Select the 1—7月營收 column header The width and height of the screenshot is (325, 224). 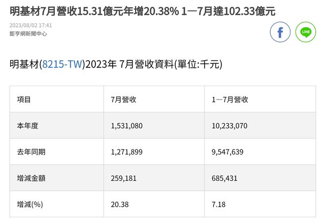(230, 100)
